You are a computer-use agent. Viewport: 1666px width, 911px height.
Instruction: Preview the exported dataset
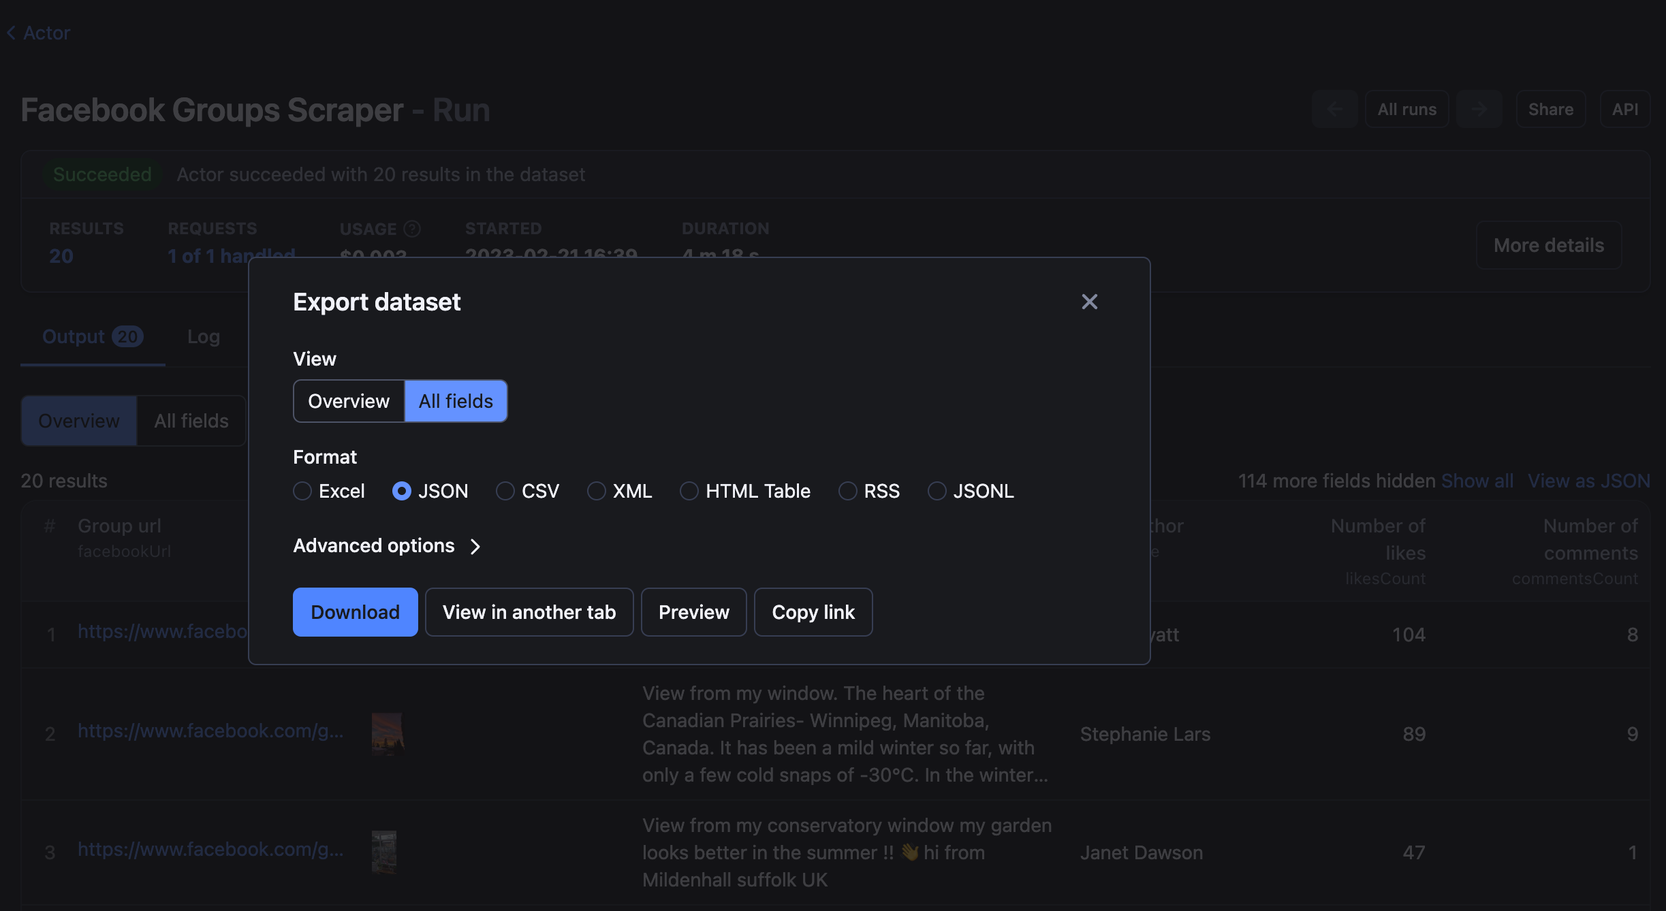click(694, 612)
